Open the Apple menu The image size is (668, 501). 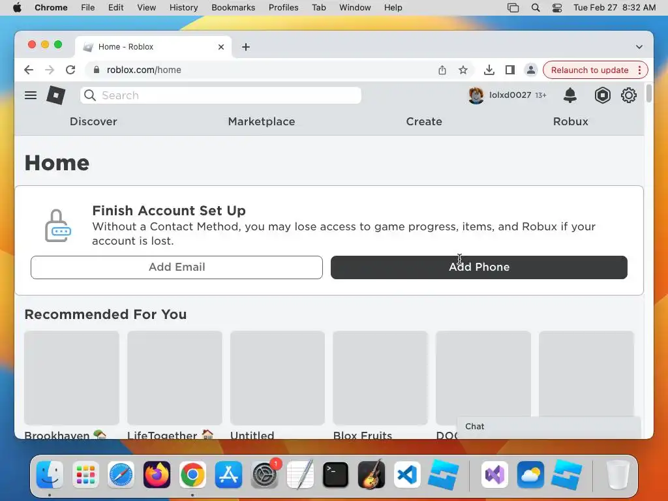(x=17, y=8)
